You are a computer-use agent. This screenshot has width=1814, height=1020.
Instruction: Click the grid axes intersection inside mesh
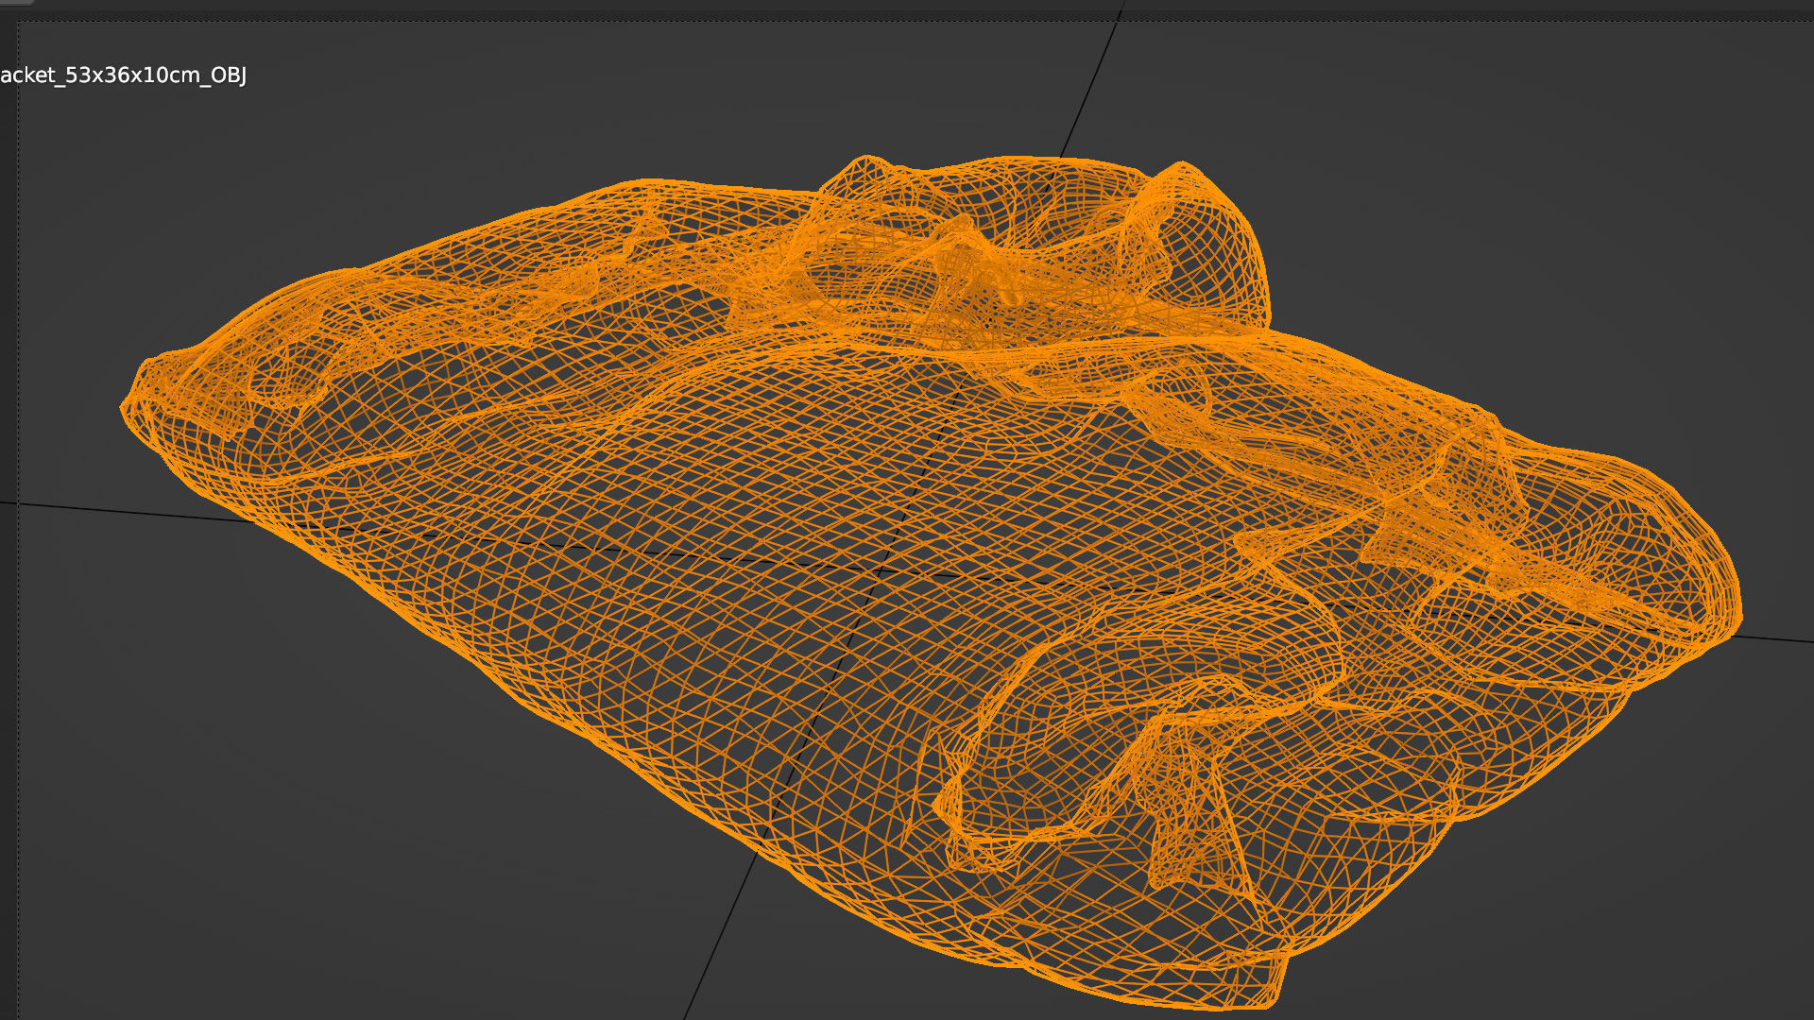881,569
